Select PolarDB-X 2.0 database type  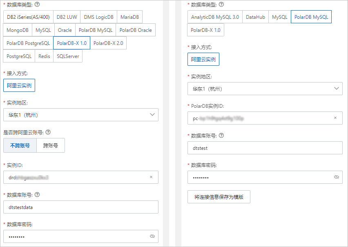click(108, 43)
